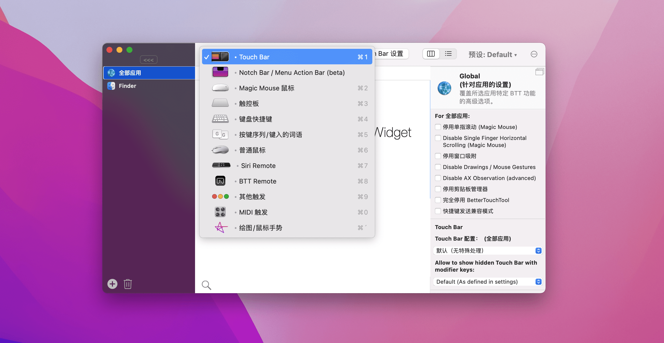Open the 默认 (无特殊处理) Touch Bar dropdown
The height and width of the screenshot is (343, 664).
point(488,250)
